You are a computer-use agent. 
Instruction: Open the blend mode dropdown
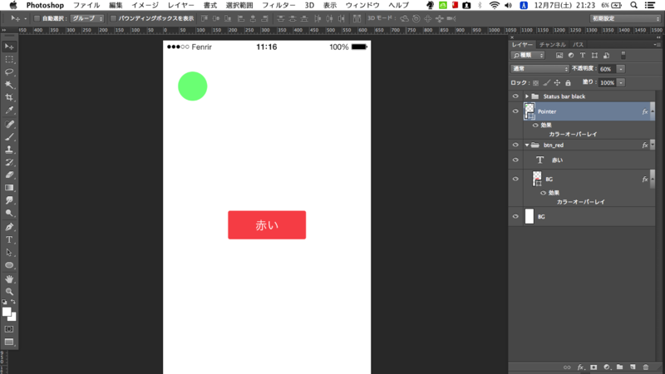pyautogui.click(x=539, y=69)
